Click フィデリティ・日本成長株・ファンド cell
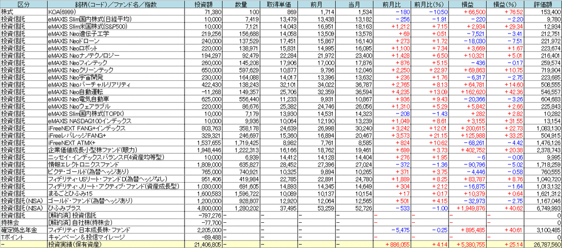562x248 pixels. [x=89, y=230]
